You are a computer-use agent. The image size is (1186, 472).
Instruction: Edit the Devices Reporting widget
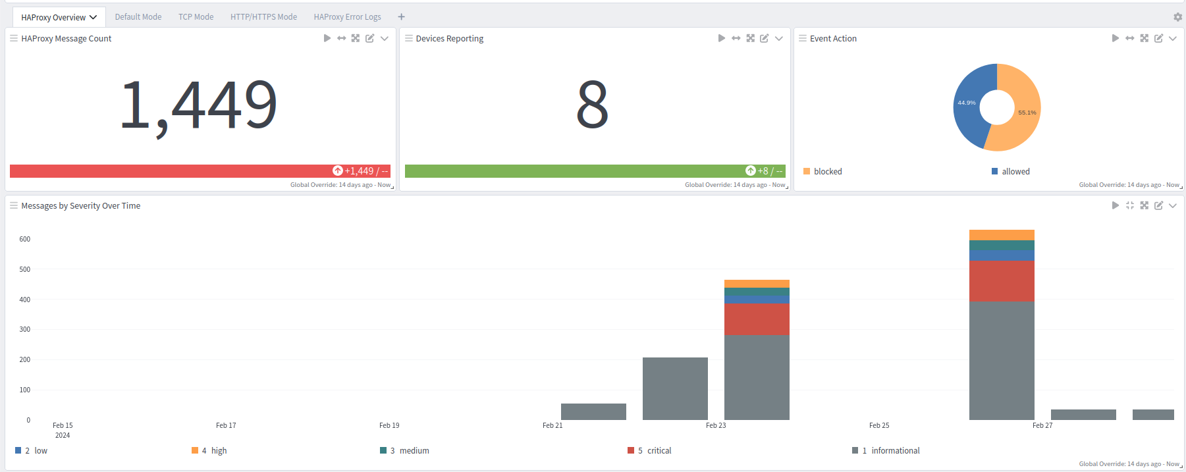point(765,38)
